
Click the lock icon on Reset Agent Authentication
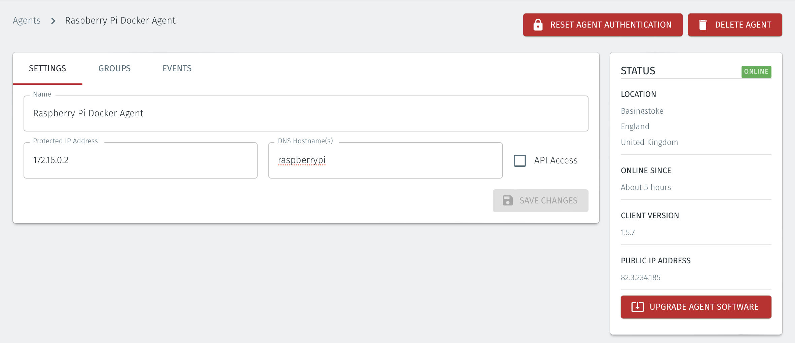(538, 25)
